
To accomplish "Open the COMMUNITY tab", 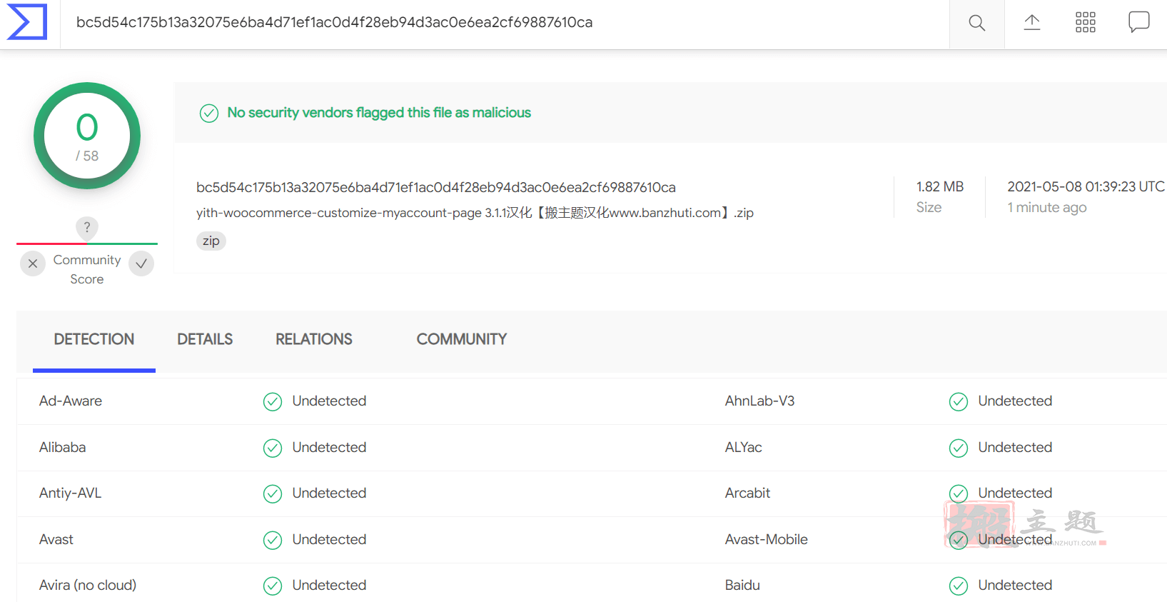I will pos(462,339).
